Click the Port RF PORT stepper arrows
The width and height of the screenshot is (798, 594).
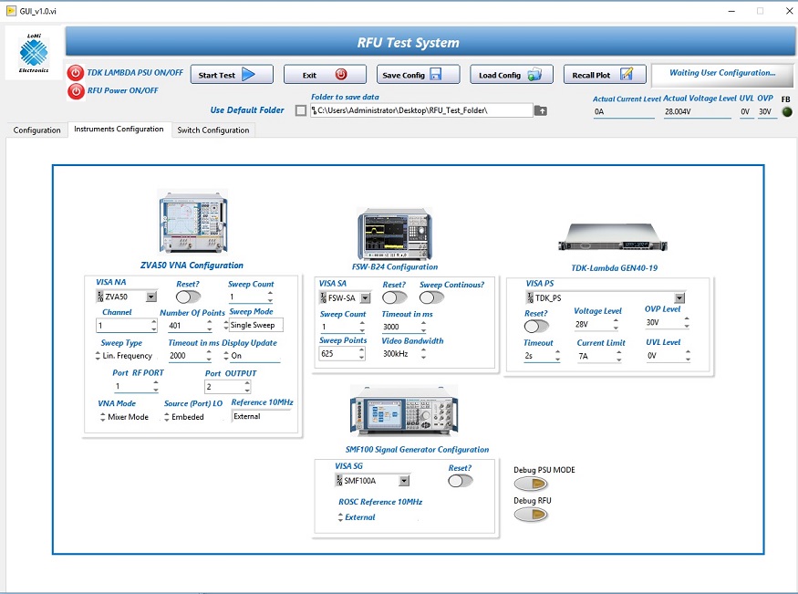coord(156,386)
